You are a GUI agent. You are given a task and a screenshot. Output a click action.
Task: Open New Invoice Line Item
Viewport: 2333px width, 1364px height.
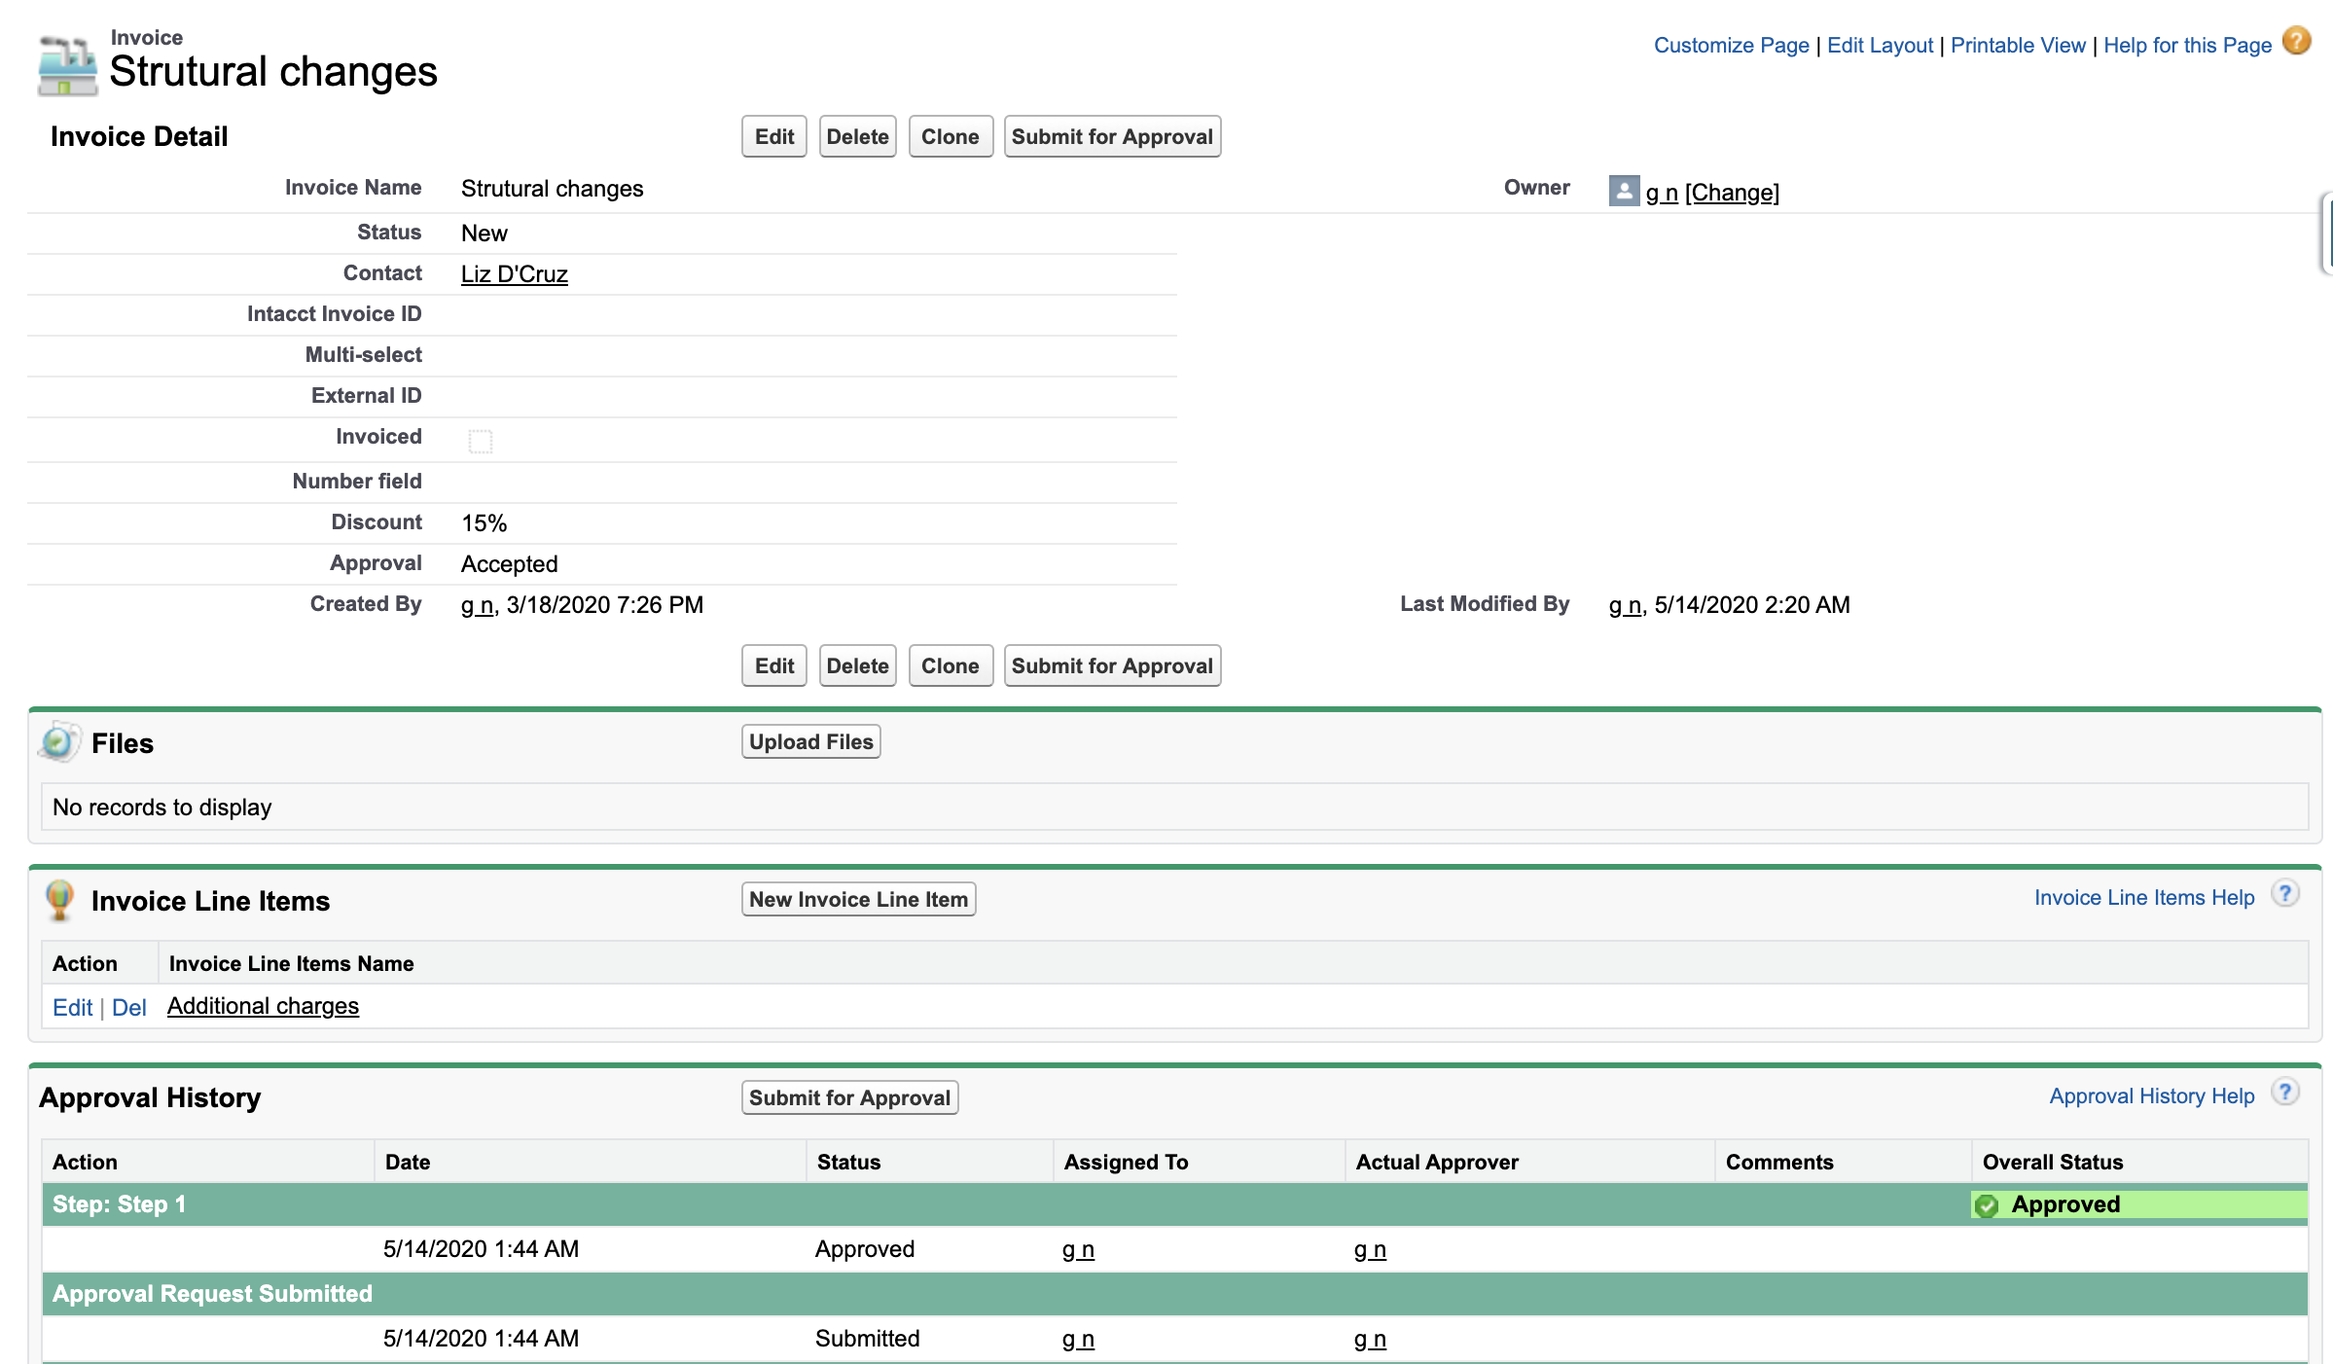[858, 899]
